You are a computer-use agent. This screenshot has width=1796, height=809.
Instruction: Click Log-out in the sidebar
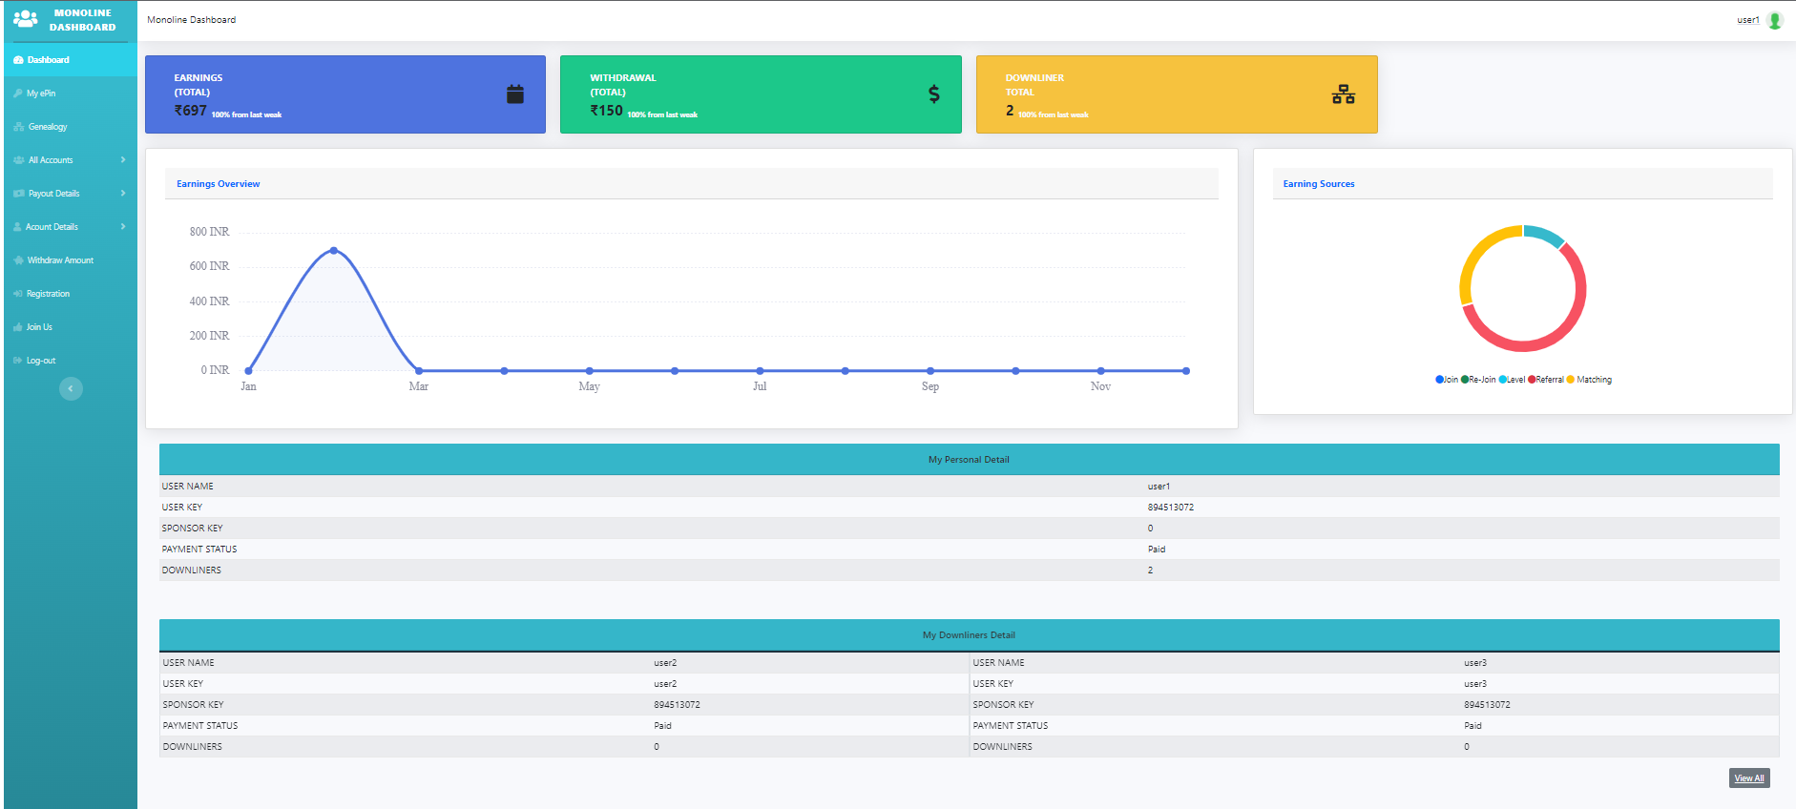click(41, 361)
